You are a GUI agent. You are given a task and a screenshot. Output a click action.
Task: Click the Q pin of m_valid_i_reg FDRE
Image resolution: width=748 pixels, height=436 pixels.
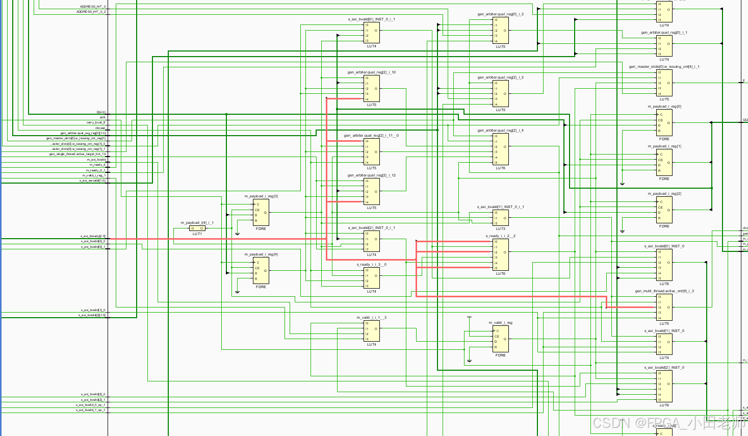coord(505,339)
